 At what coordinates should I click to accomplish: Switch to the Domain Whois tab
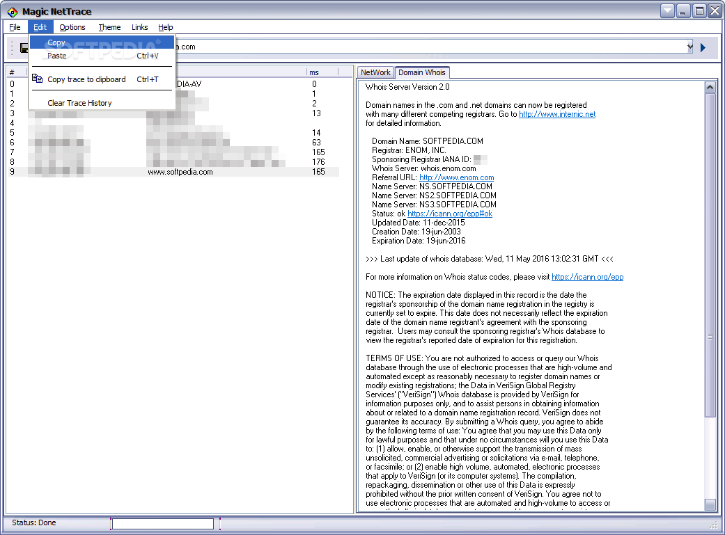[421, 72]
